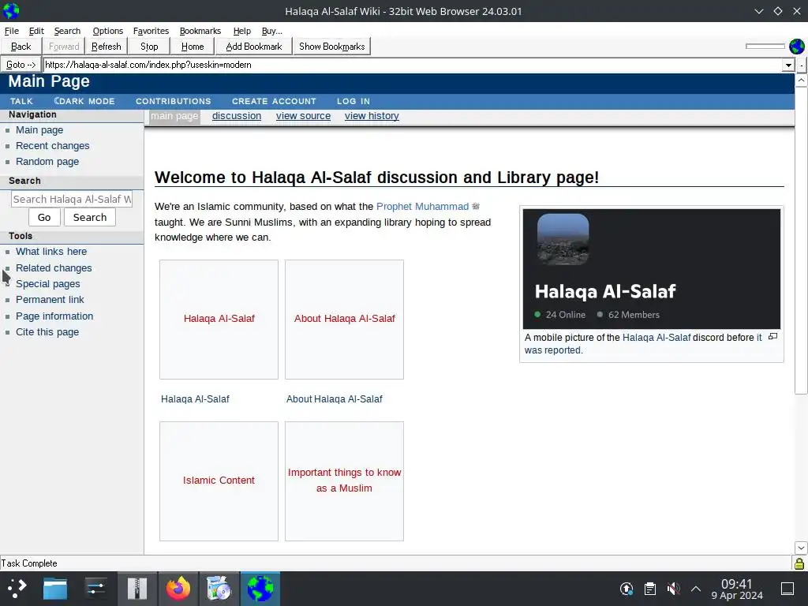The width and height of the screenshot is (808, 606).
Task: Click the Refresh toolbar button
Action: 107,47
